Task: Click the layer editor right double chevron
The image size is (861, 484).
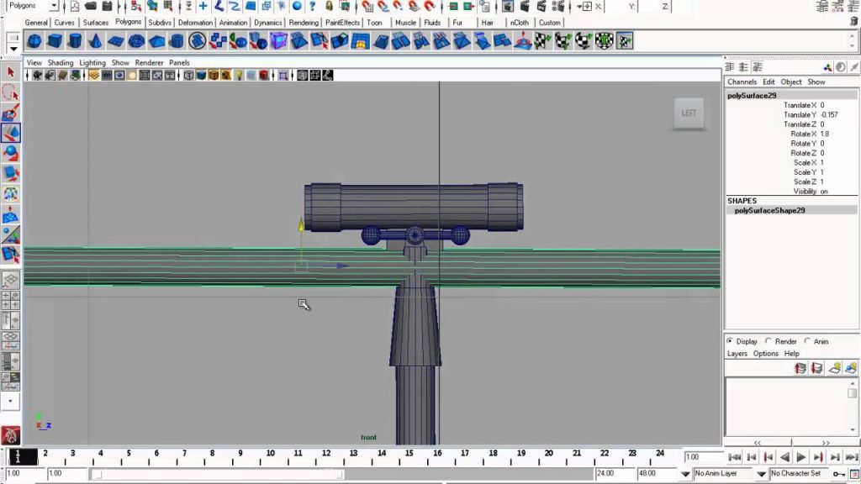Action: 826,442
